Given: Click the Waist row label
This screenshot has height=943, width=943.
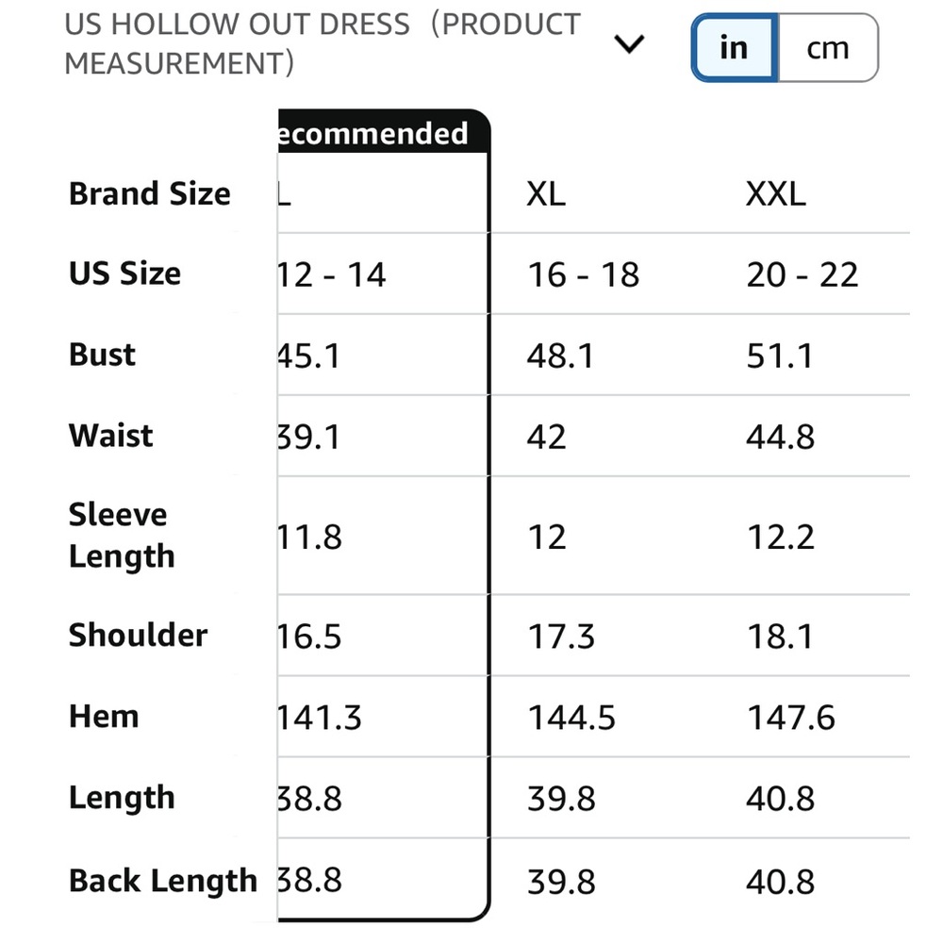Looking at the screenshot, I should [111, 436].
